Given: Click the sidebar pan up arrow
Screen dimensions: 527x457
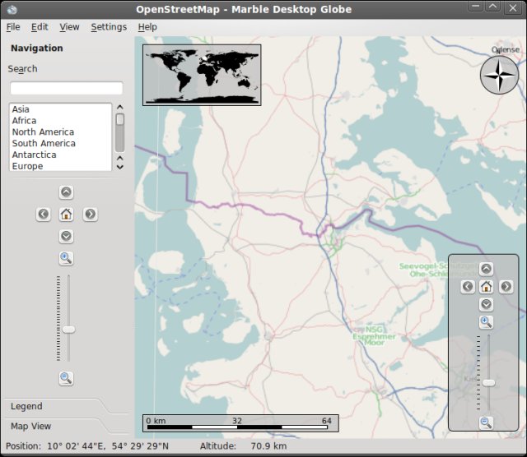Looking at the screenshot, I should 67,192.
